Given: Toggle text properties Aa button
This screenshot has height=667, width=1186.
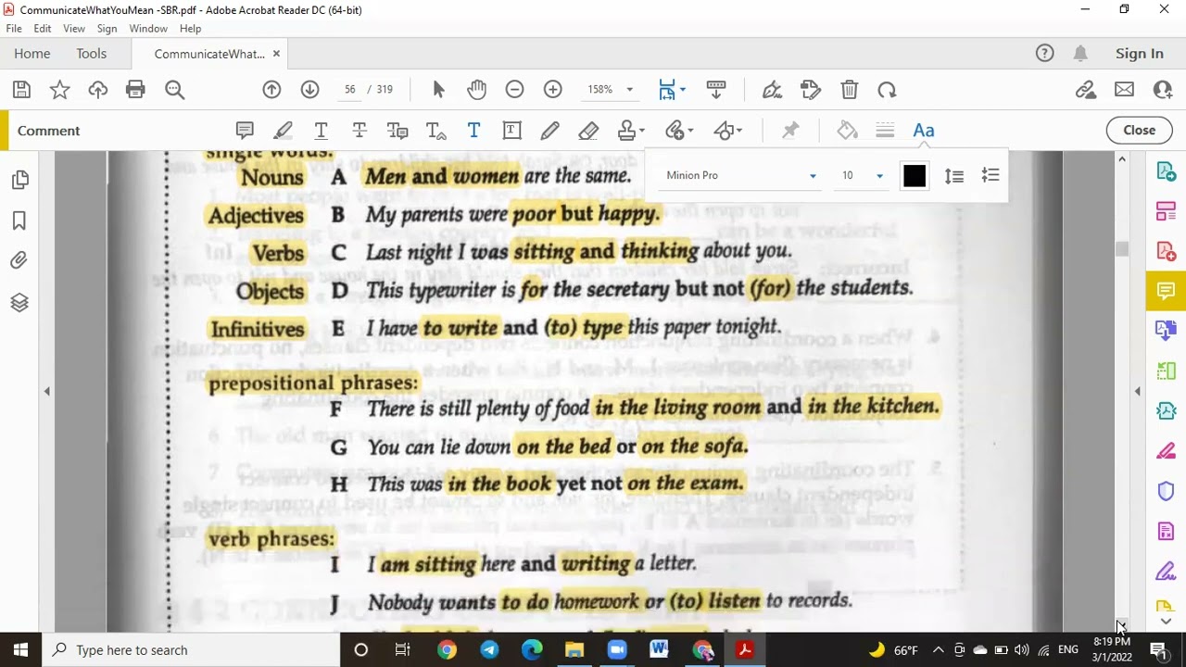Looking at the screenshot, I should point(923,131).
